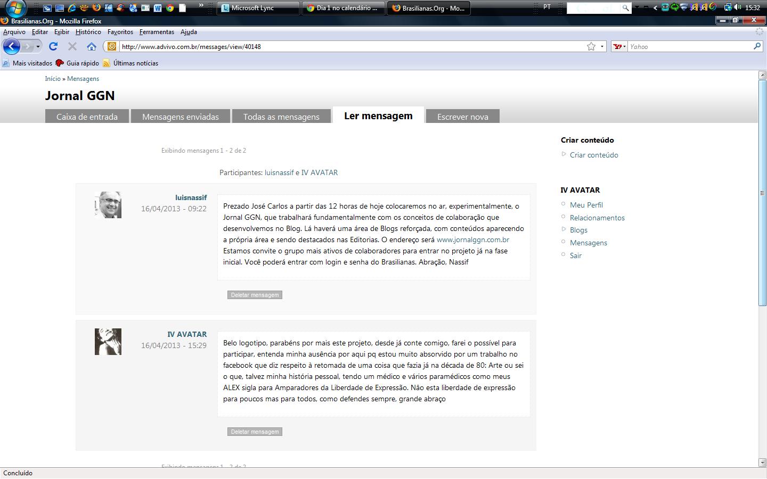Viewport: 767px width, 479px height.
Task: Click Sair to log out
Action: tap(576, 255)
